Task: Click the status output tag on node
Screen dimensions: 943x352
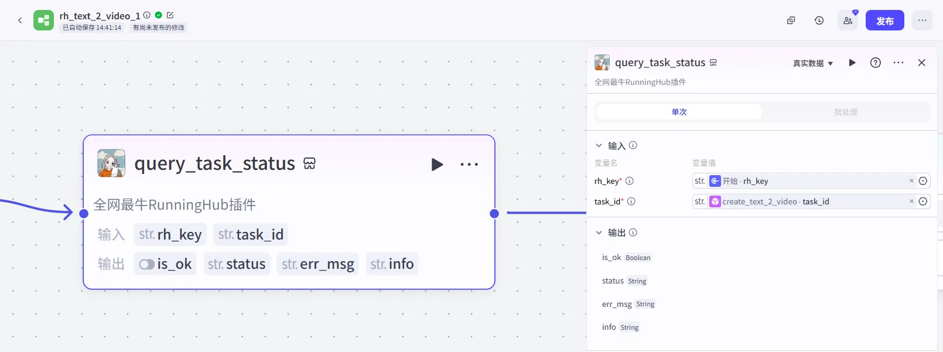Action: pyautogui.click(x=237, y=264)
